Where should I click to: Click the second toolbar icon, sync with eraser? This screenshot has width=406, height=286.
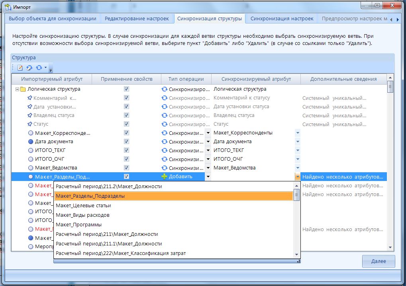coord(29,68)
